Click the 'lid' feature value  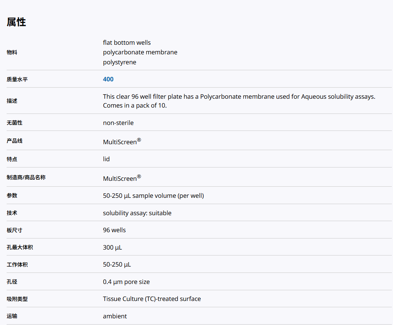106,159
